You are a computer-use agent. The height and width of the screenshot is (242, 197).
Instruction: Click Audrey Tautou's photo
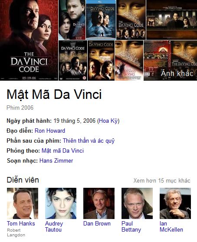(61, 203)
